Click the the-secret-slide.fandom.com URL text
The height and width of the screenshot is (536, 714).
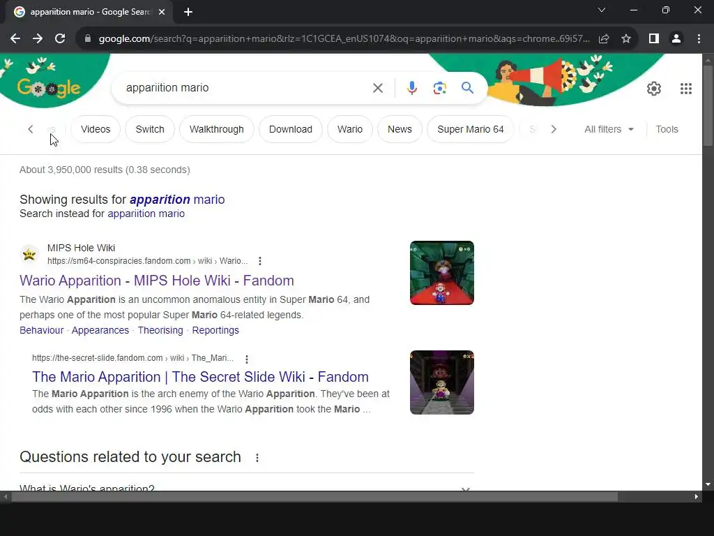[132, 358]
